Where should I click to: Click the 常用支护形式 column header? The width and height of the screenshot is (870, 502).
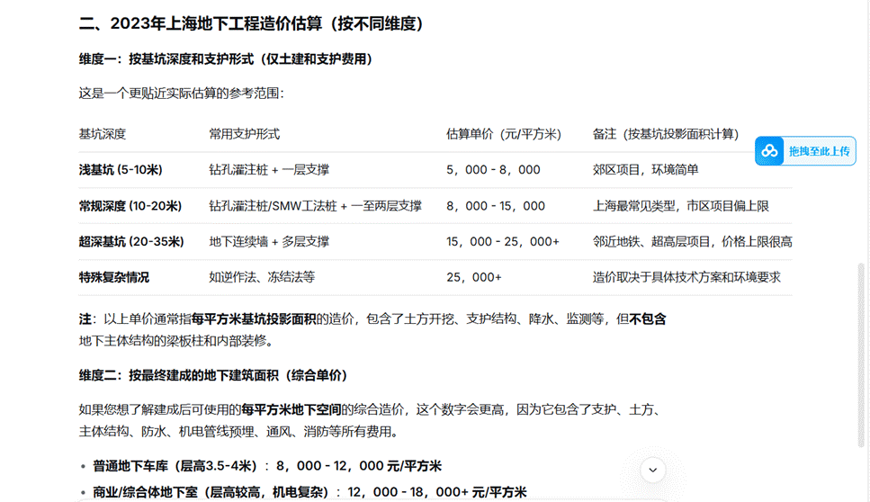click(x=245, y=134)
